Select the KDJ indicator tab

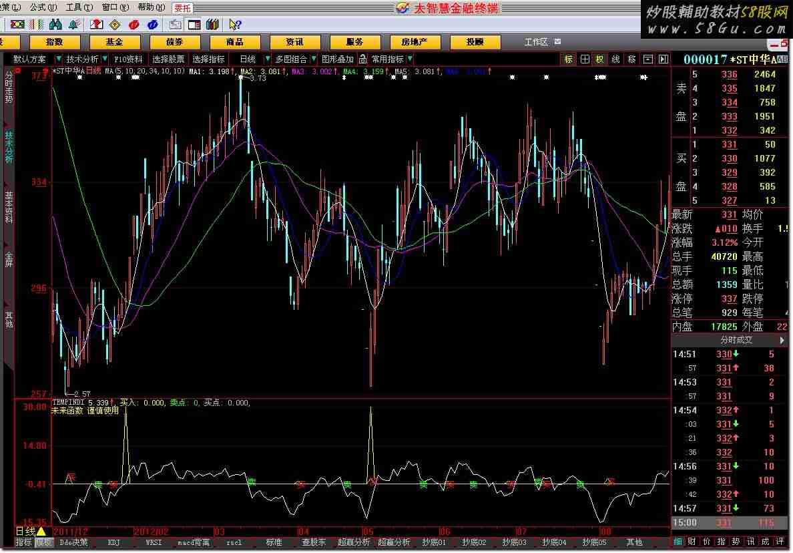point(113,542)
